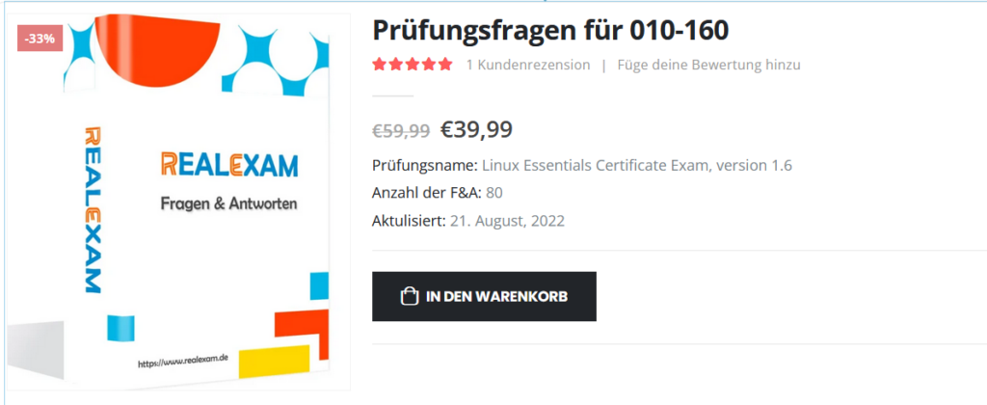Click the €39,99 sale price
The height and width of the screenshot is (405, 987).
point(476,130)
